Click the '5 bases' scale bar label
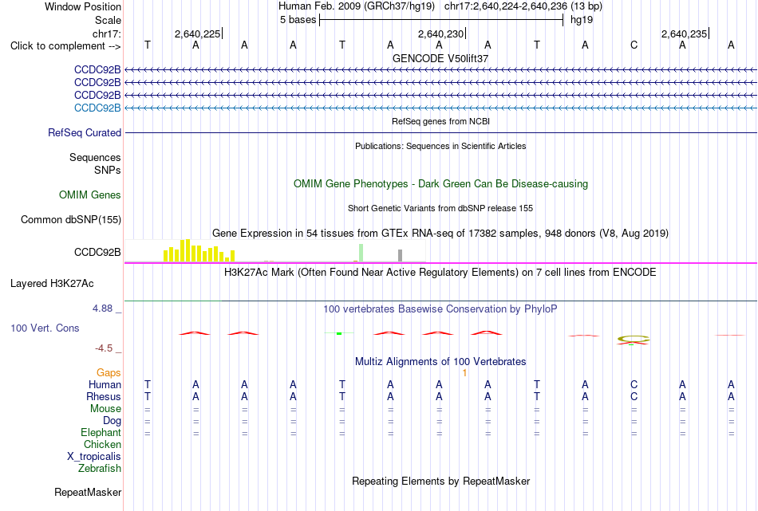Viewport: 758px width, 511px height. click(298, 20)
